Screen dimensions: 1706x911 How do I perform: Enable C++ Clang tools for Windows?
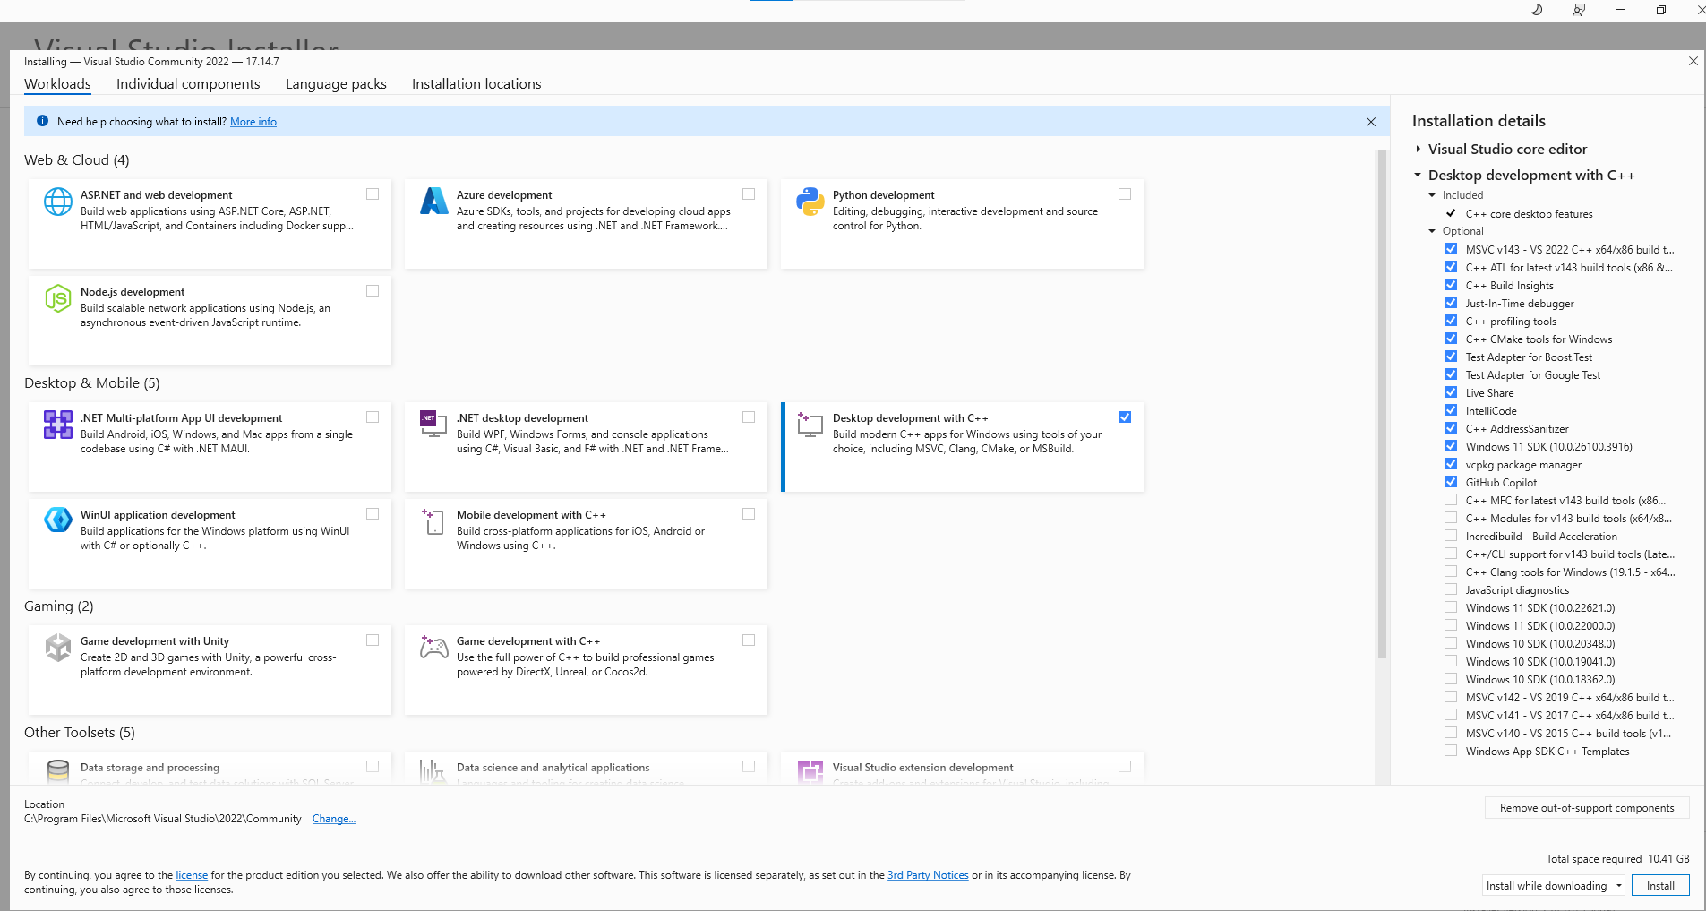coord(1451,572)
